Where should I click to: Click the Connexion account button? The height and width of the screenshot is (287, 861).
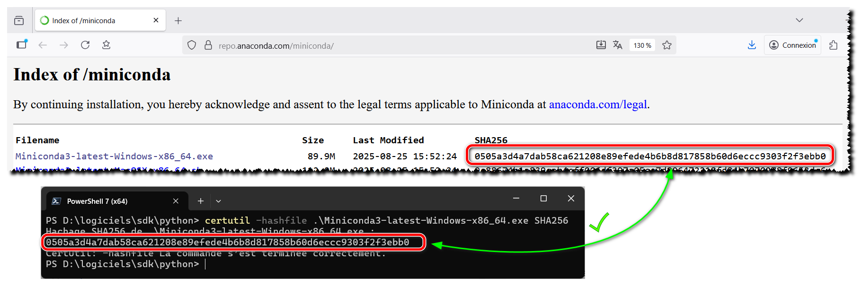point(793,45)
